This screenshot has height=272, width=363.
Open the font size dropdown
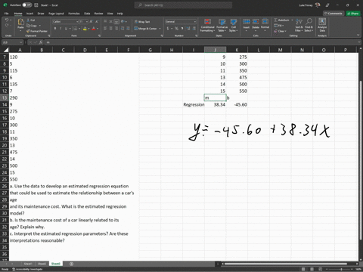click(x=87, y=22)
